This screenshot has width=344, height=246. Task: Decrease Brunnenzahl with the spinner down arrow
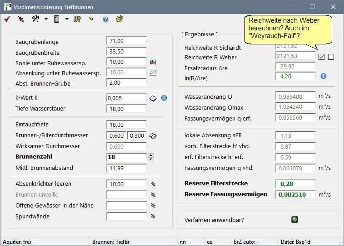tap(151, 159)
